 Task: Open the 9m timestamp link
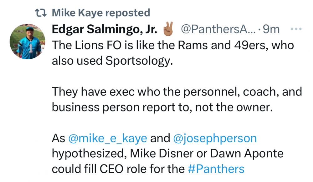[x=271, y=29]
